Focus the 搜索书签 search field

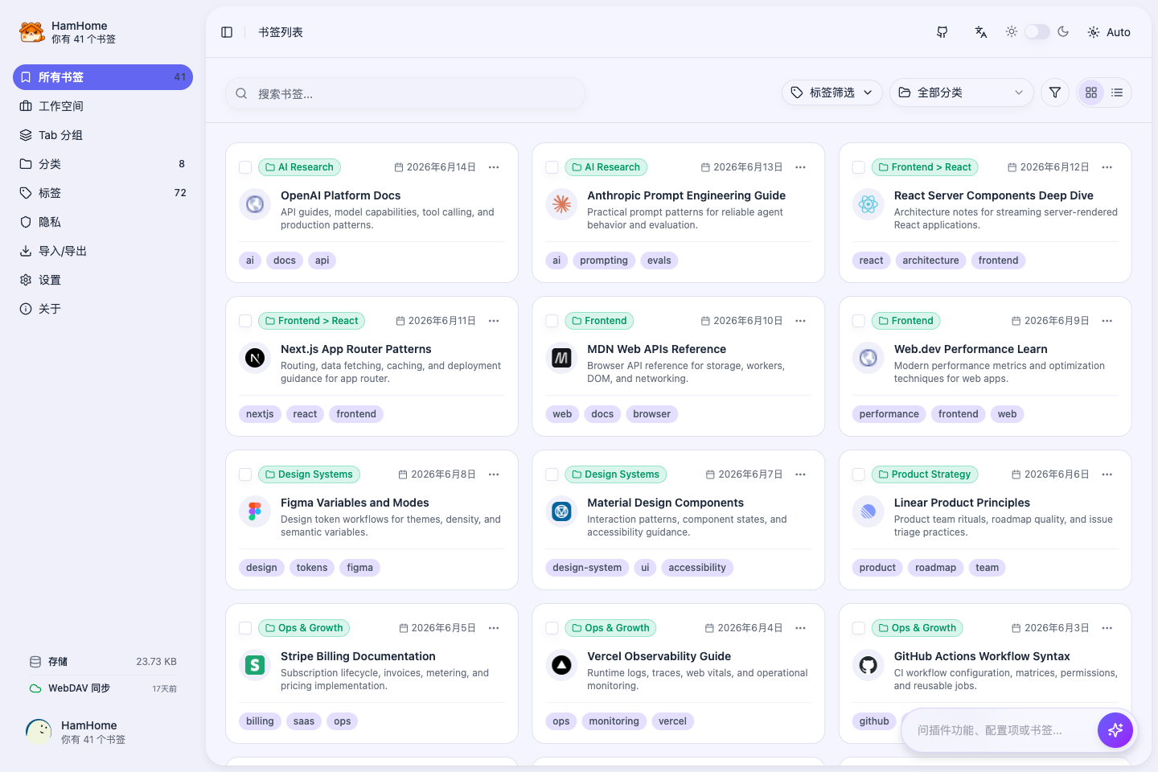tap(405, 93)
